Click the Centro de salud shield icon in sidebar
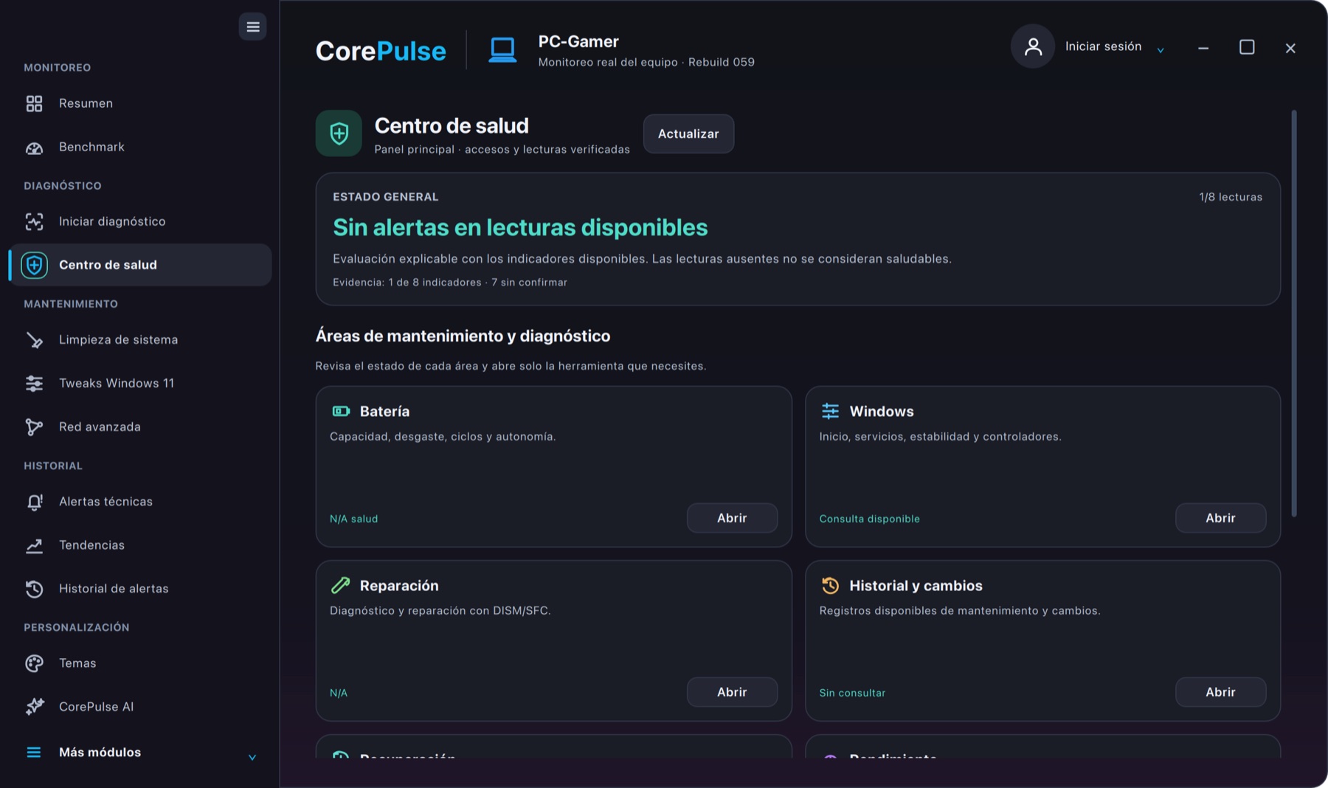The image size is (1328, 788). coord(34,265)
